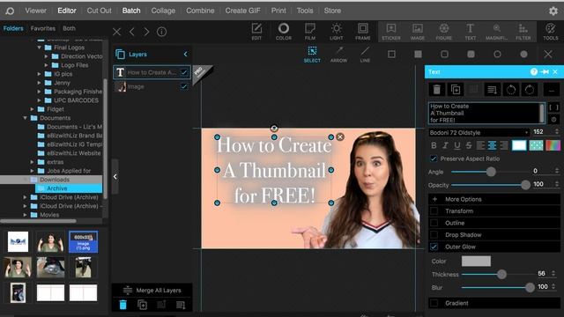Open the Color adjustment tool

click(x=284, y=32)
